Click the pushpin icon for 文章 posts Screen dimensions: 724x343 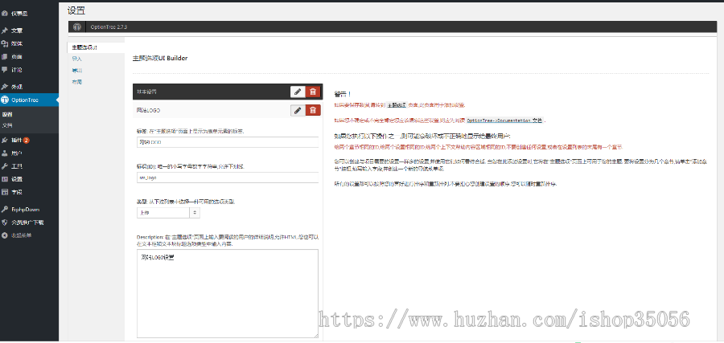[5, 31]
